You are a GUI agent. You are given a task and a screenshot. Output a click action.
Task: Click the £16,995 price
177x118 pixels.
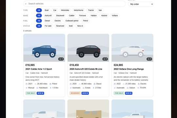click(x=30, y=65)
